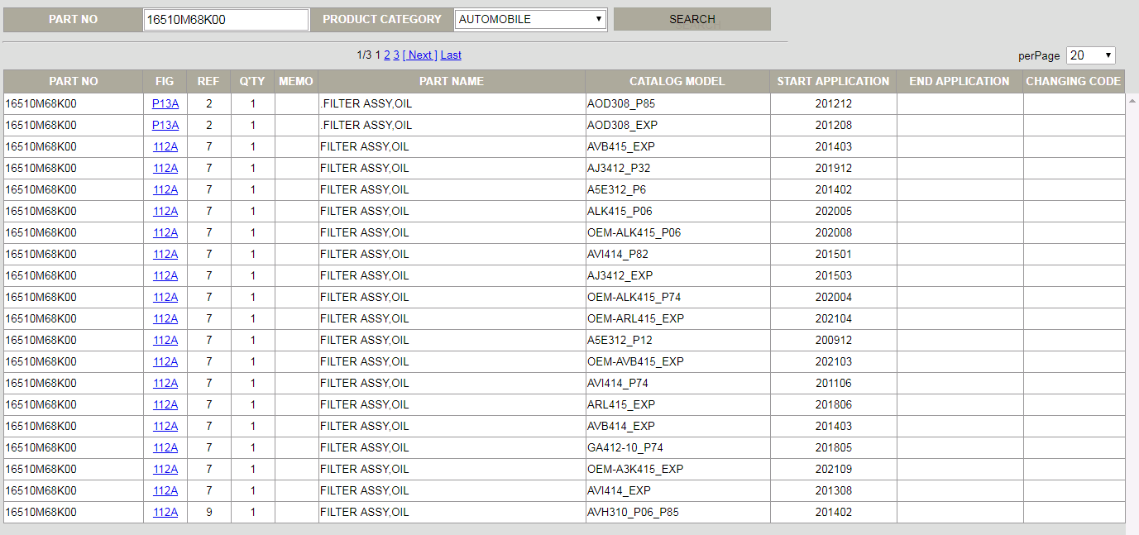
Task: Click the START APPLICATION column header
Action: pos(833,81)
